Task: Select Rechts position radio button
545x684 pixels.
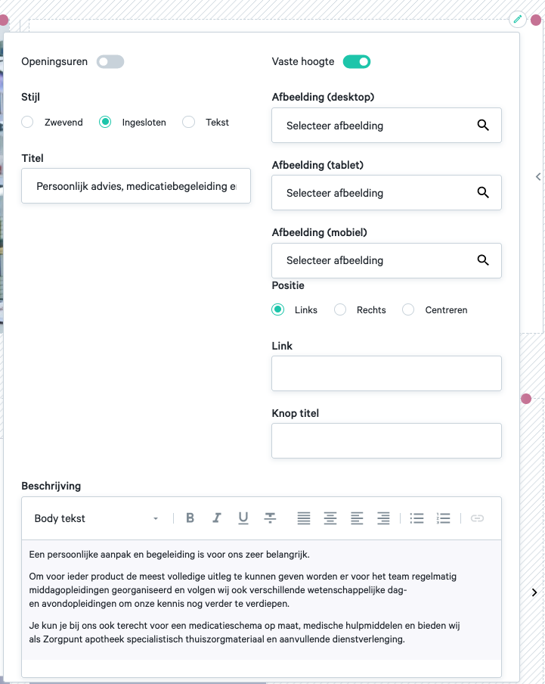Action: [x=340, y=309]
